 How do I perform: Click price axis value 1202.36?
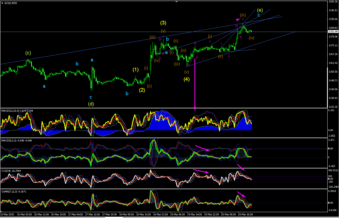tap(333, 2)
